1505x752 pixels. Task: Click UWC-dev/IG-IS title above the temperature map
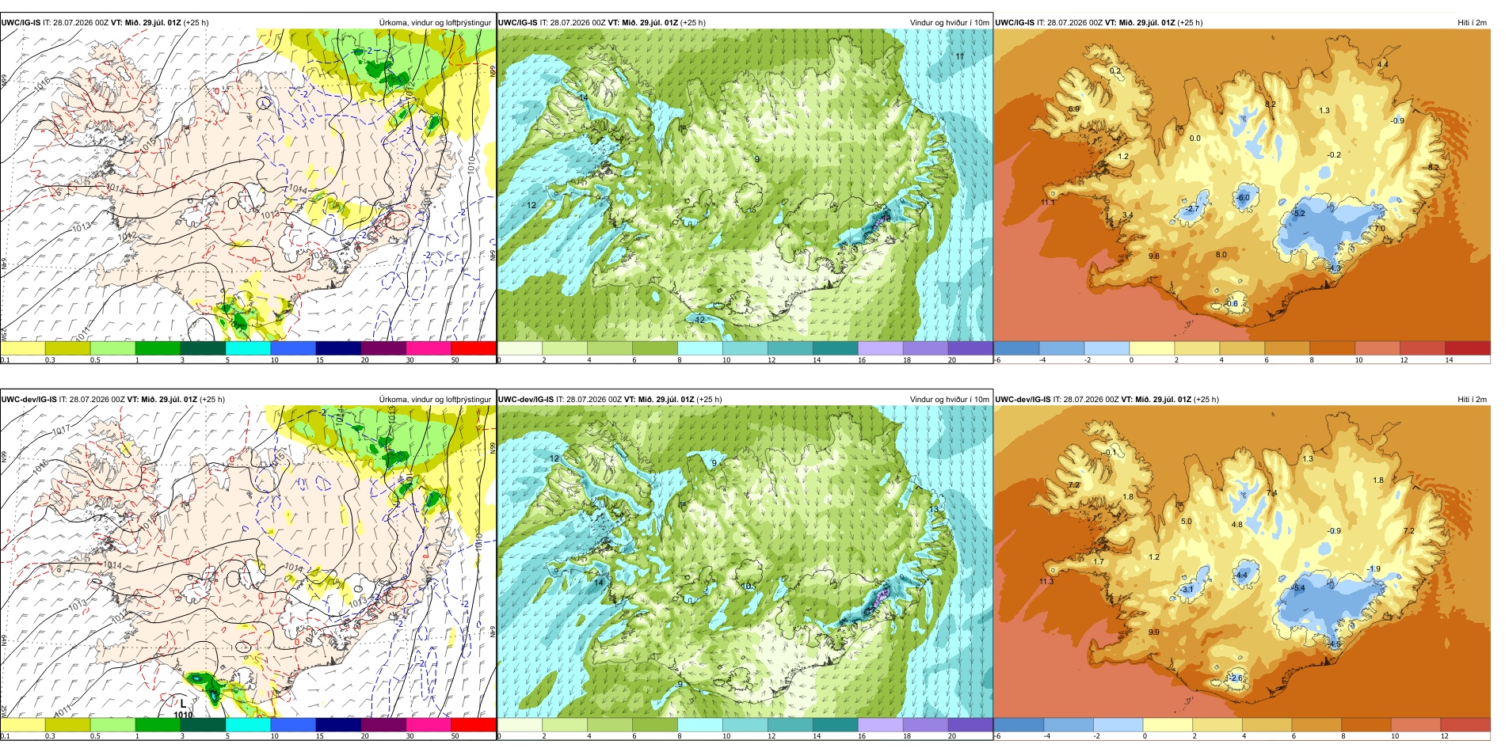[x=1023, y=399]
